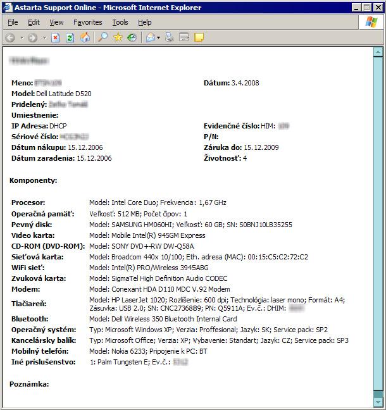Minimize the Internet Explorer window
Image resolution: width=386 pixels, height=410 pixels.
(x=356, y=8)
